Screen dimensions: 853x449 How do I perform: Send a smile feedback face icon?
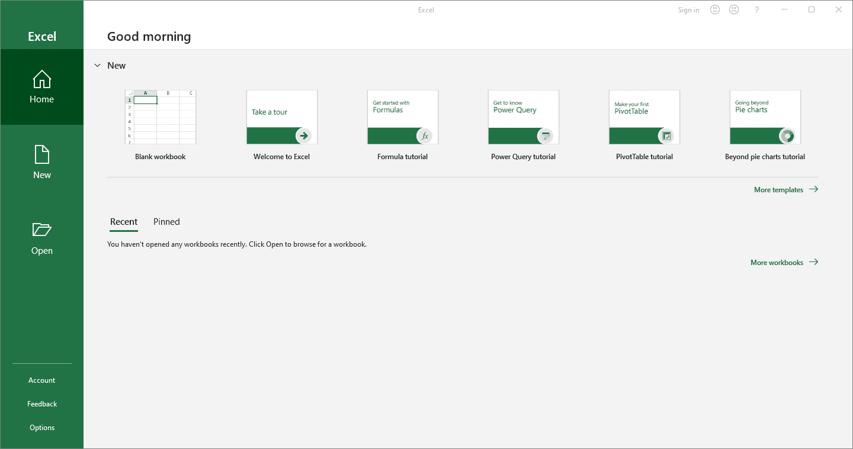coord(715,9)
